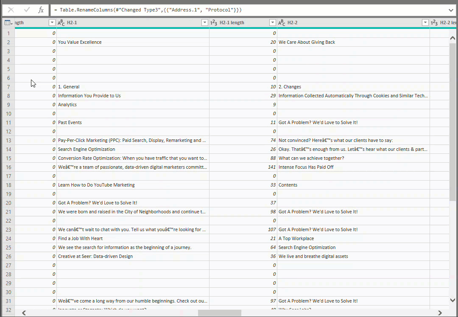This screenshot has width=458, height=317.
Task: Click the 123 type icon for H2-2 length
Action: (x=434, y=23)
